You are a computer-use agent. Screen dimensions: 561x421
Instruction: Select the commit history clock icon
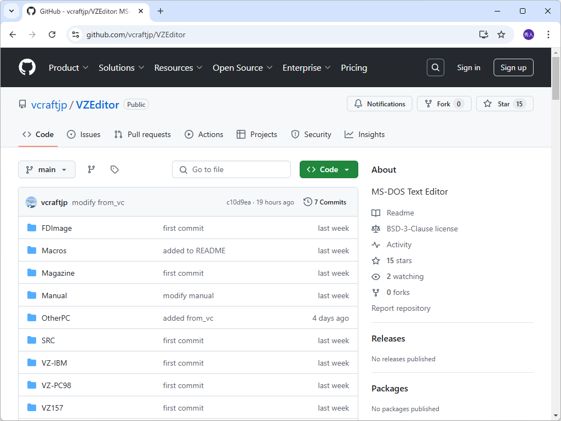click(x=307, y=202)
